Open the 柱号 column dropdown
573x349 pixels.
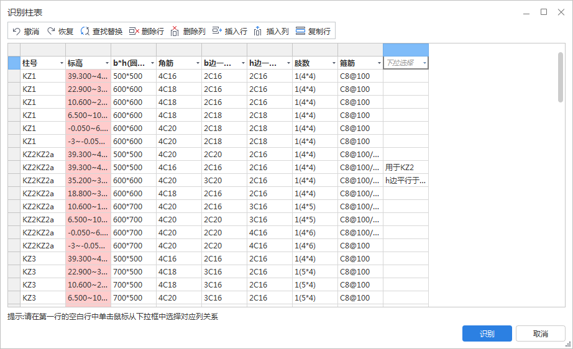62,63
